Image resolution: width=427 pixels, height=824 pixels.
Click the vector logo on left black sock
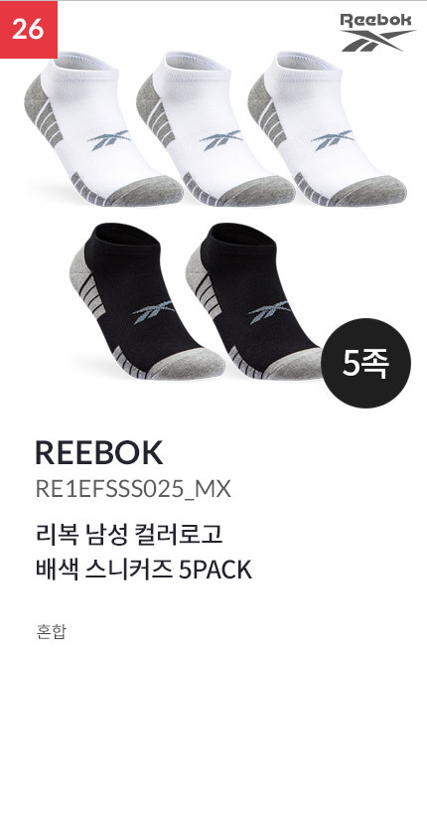(x=154, y=312)
